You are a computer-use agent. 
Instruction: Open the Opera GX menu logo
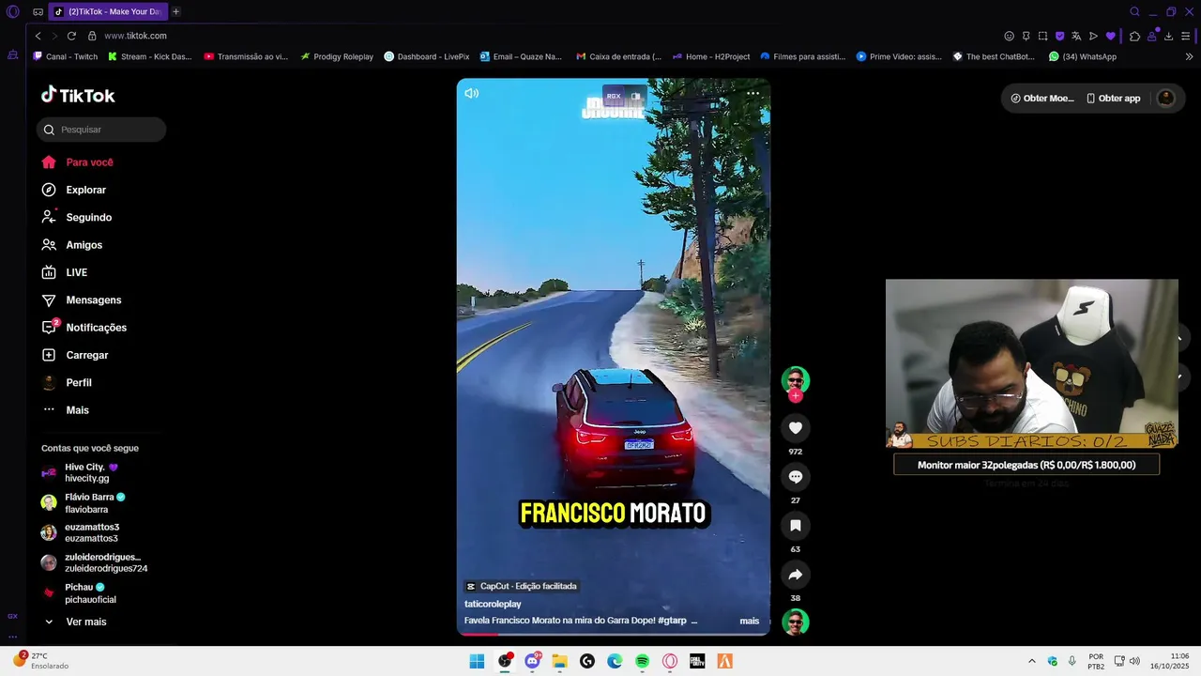pyautogui.click(x=12, y=11)
